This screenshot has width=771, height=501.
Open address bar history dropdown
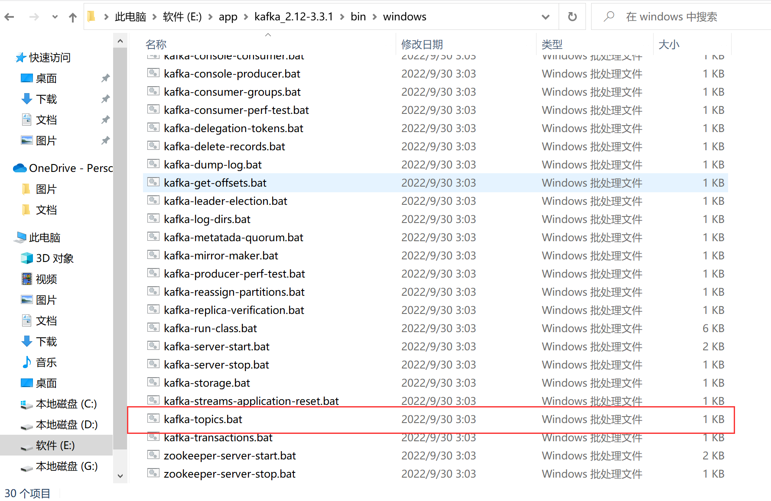[546, 17]
